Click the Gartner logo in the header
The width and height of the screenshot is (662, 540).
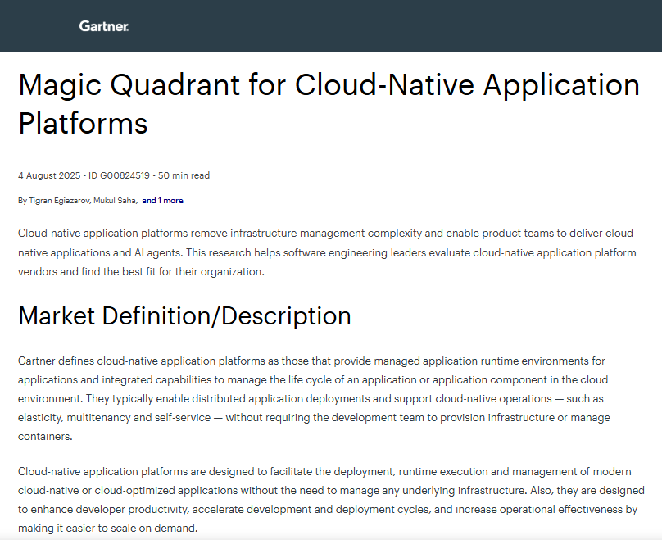(x=104, y=25)
